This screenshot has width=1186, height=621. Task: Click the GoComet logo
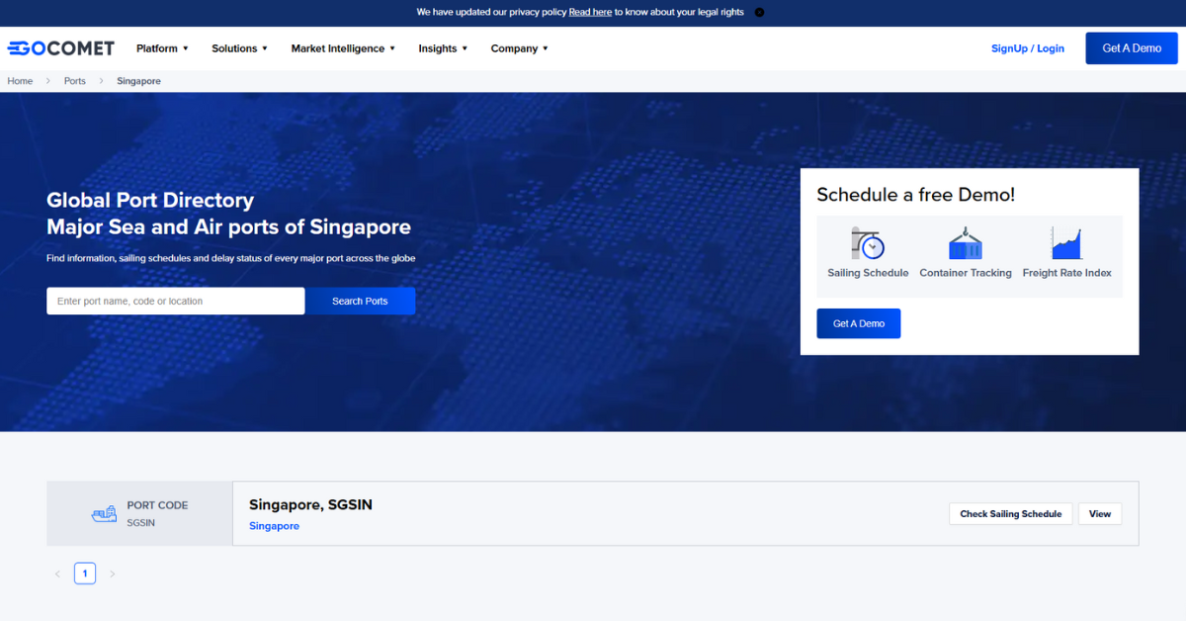(61, 47)
